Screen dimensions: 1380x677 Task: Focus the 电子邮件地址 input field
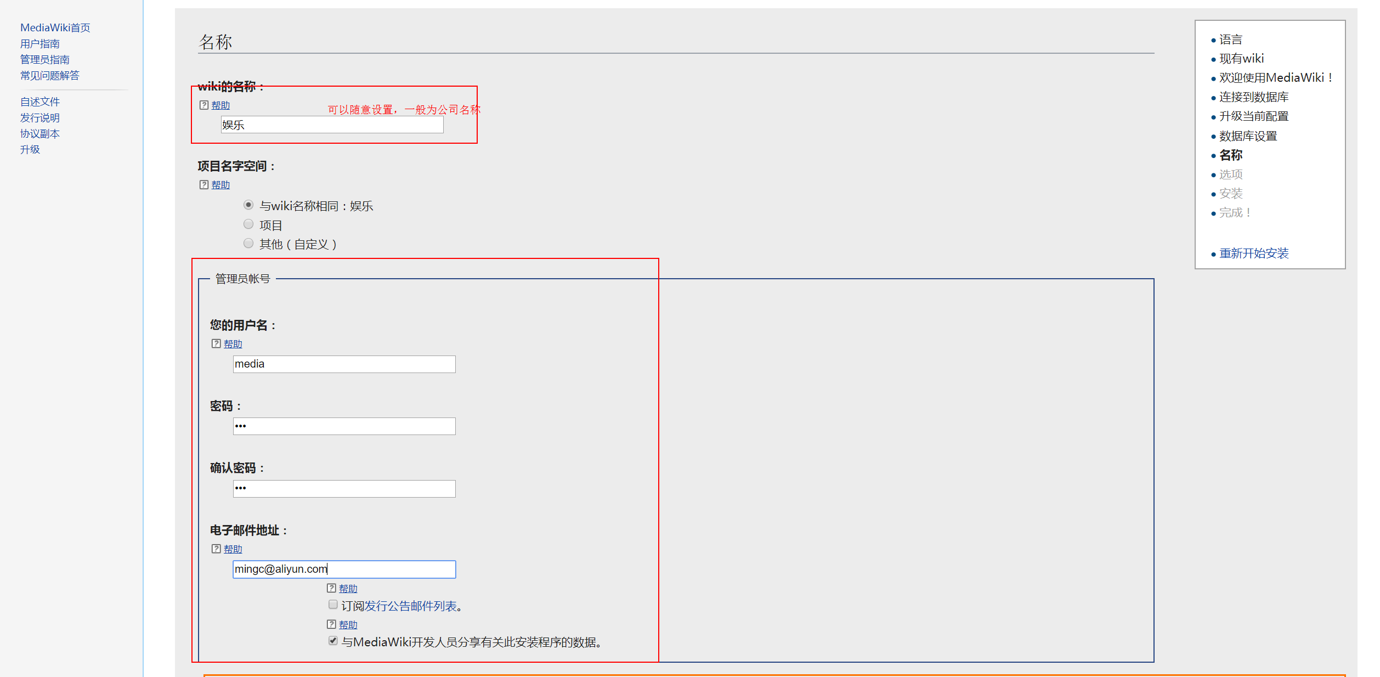344,569
